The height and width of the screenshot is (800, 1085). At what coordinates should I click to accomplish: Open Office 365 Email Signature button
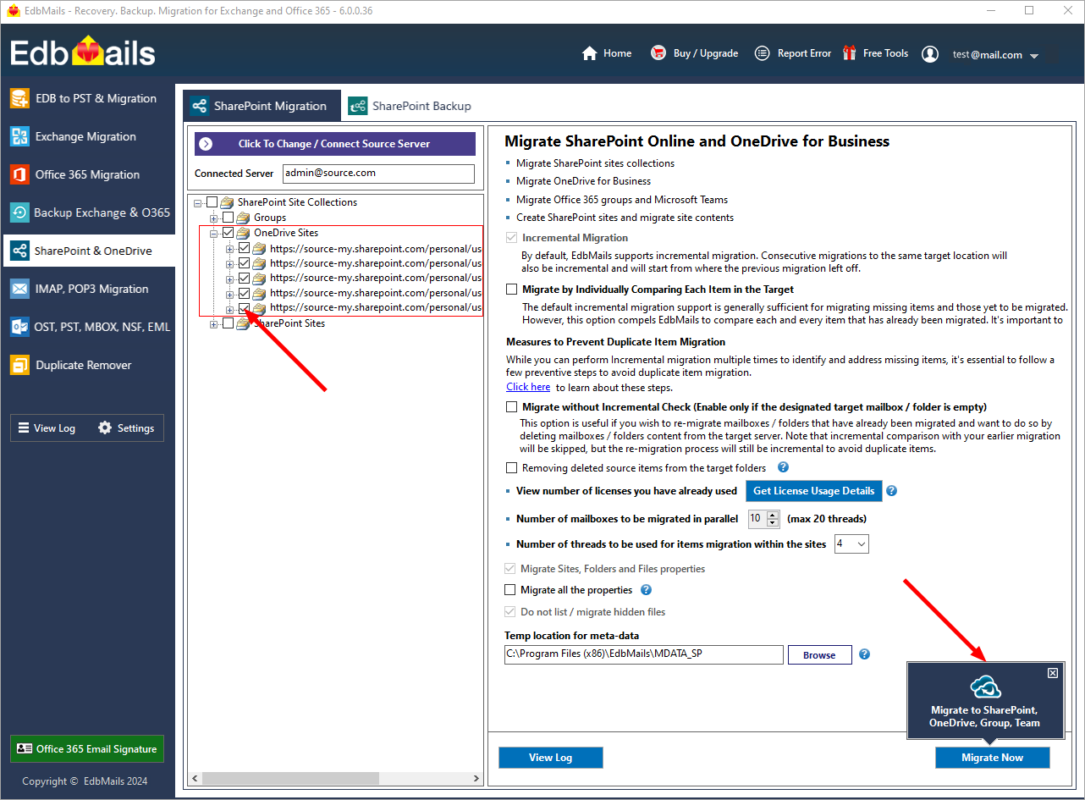[87, 749]
